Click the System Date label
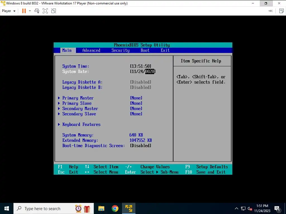The height and width of the screenshot is (214, 286). coord(76,72)
